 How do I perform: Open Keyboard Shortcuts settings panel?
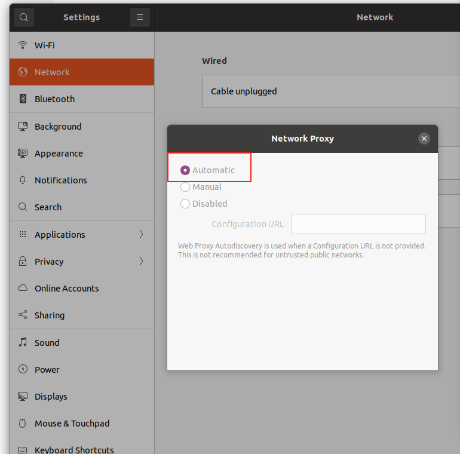click(x=82, y=446)
